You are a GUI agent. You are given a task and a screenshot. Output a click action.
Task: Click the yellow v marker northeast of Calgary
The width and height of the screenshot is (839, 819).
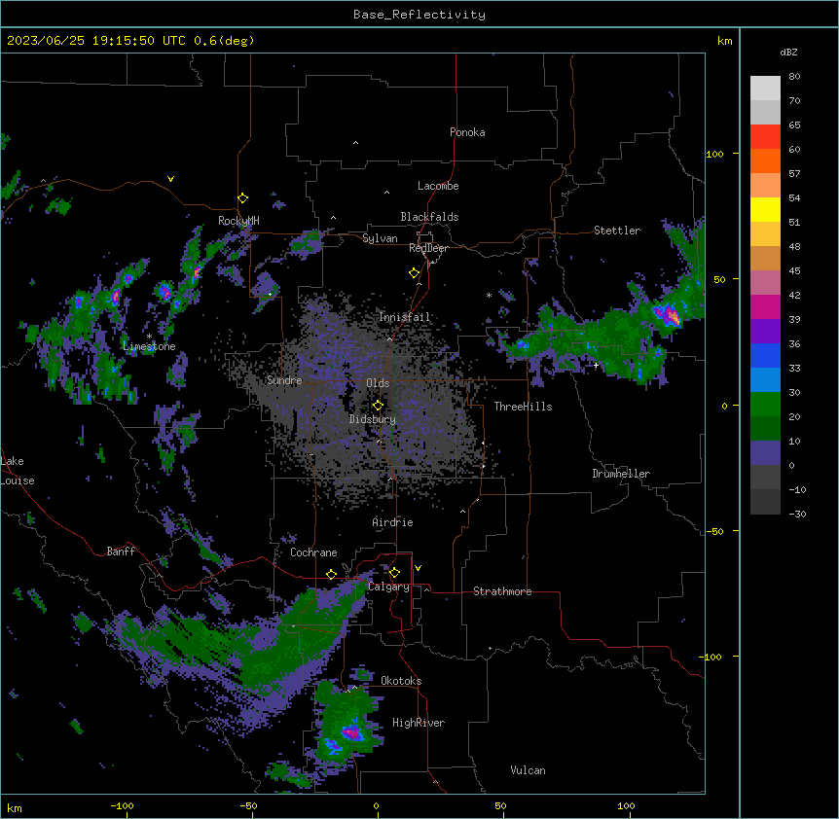pos(418,568)
